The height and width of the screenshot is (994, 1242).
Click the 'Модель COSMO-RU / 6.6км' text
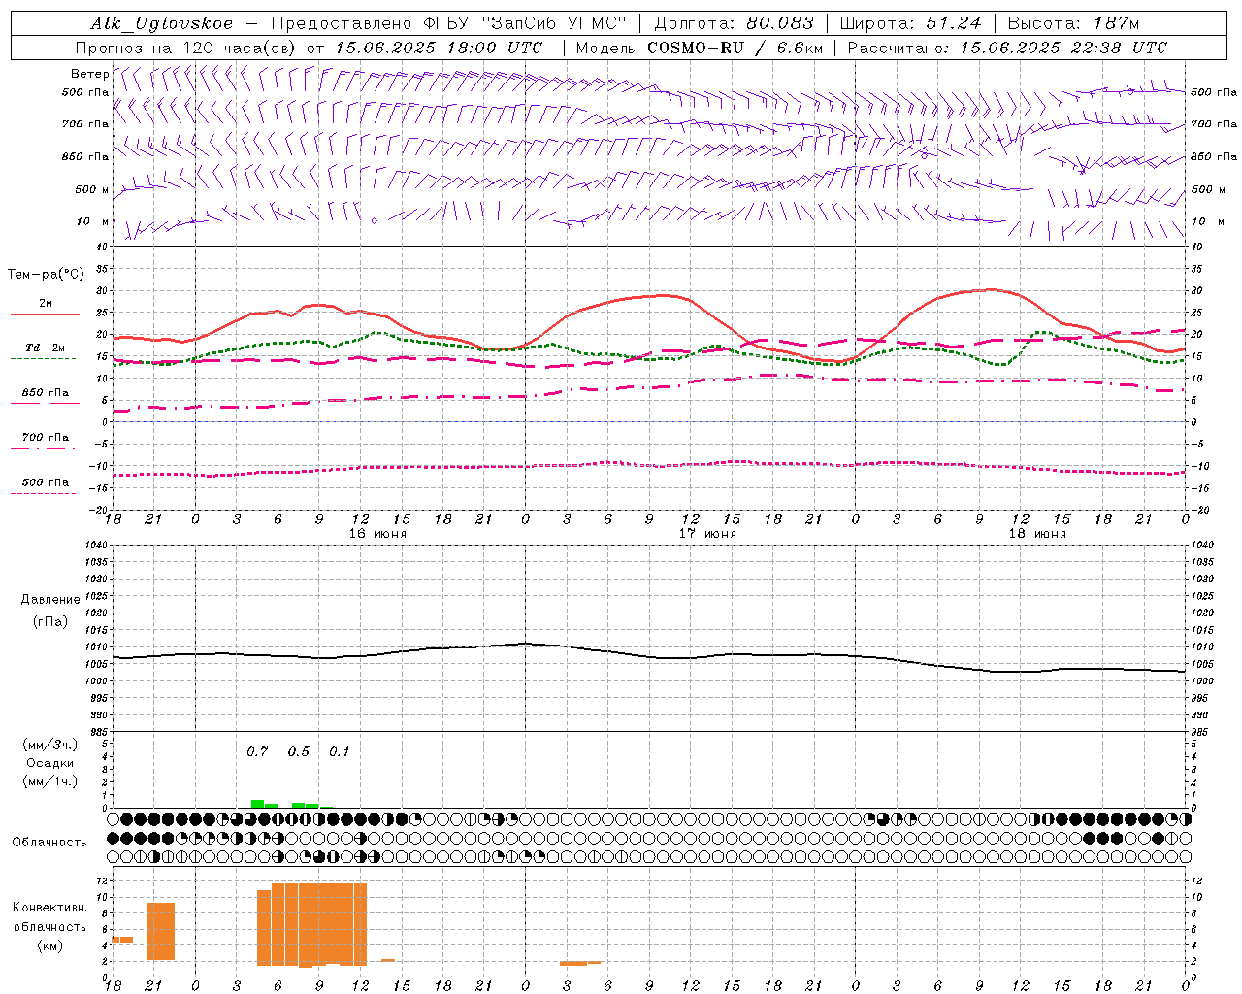coord(700,48)
